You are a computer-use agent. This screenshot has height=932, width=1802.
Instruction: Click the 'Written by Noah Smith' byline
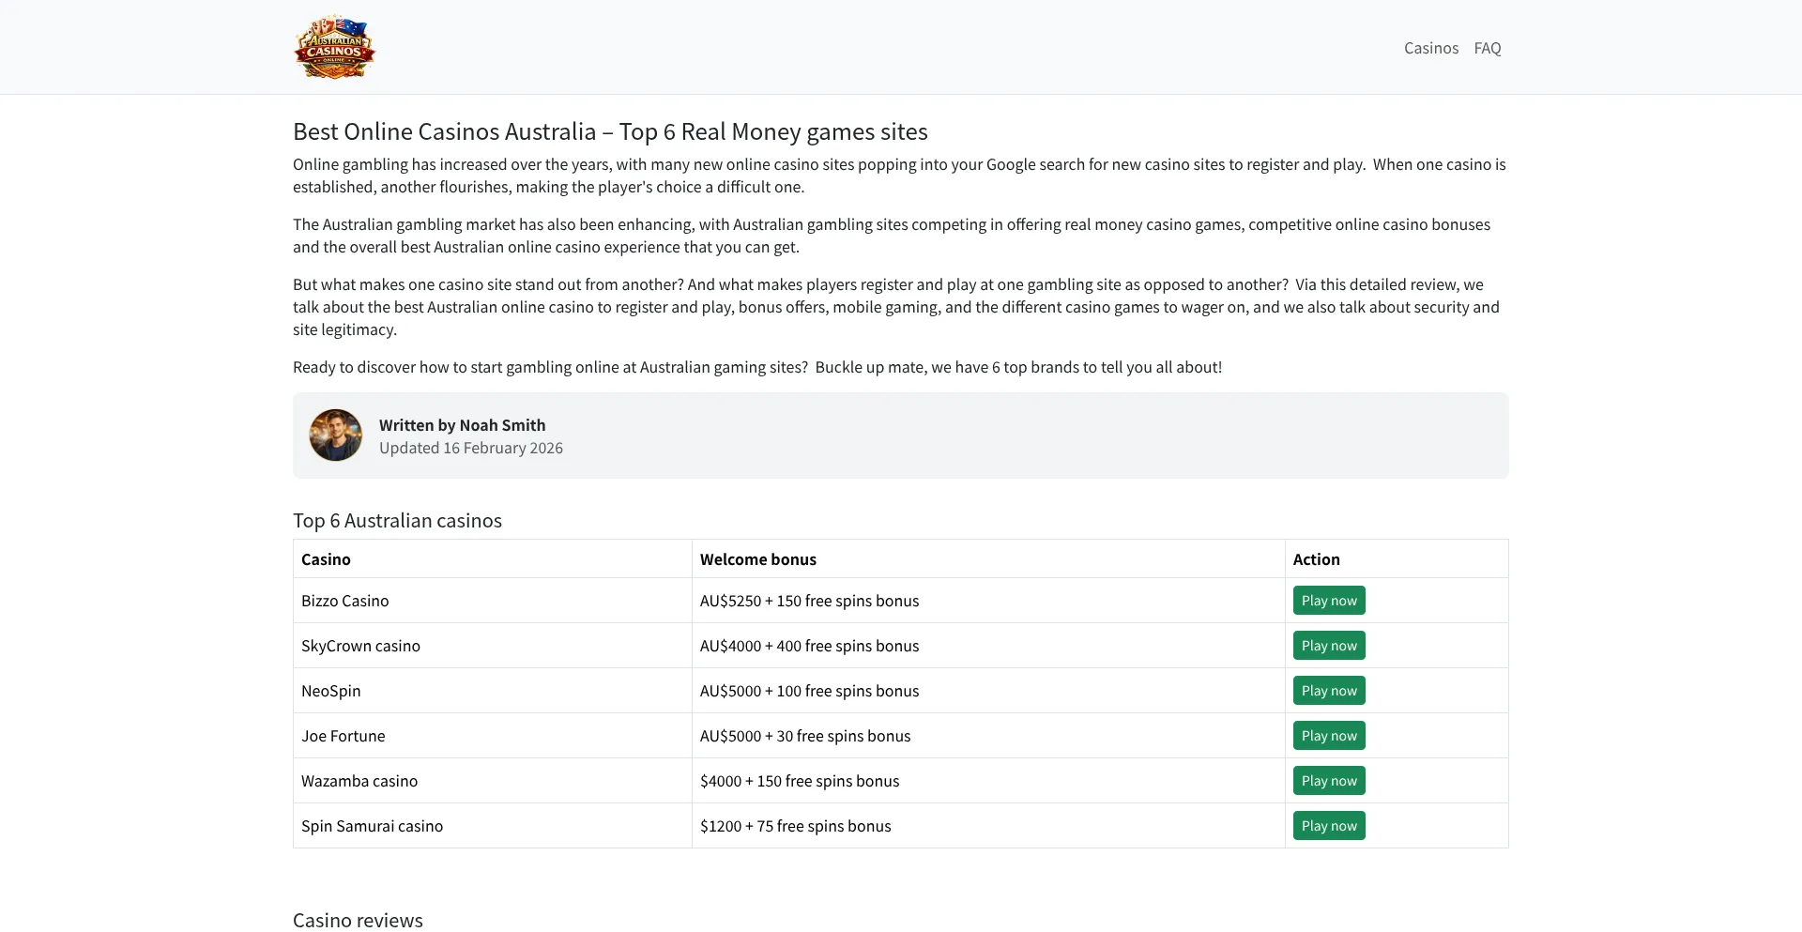462,425
